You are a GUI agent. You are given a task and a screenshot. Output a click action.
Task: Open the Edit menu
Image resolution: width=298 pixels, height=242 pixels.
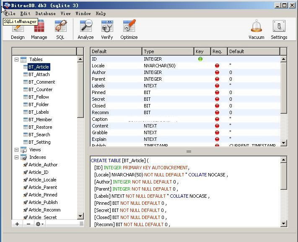[25, 13]
